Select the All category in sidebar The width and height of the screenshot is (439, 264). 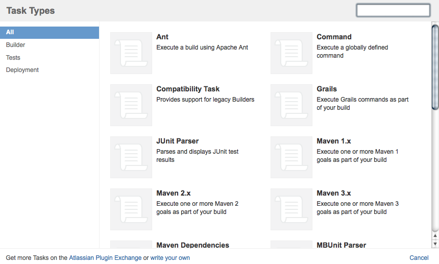tap(50, 32)
